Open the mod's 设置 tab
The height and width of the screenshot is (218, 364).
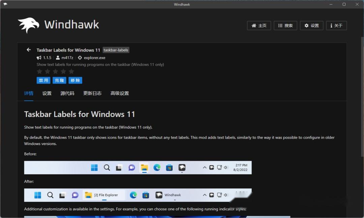[47, 93]
